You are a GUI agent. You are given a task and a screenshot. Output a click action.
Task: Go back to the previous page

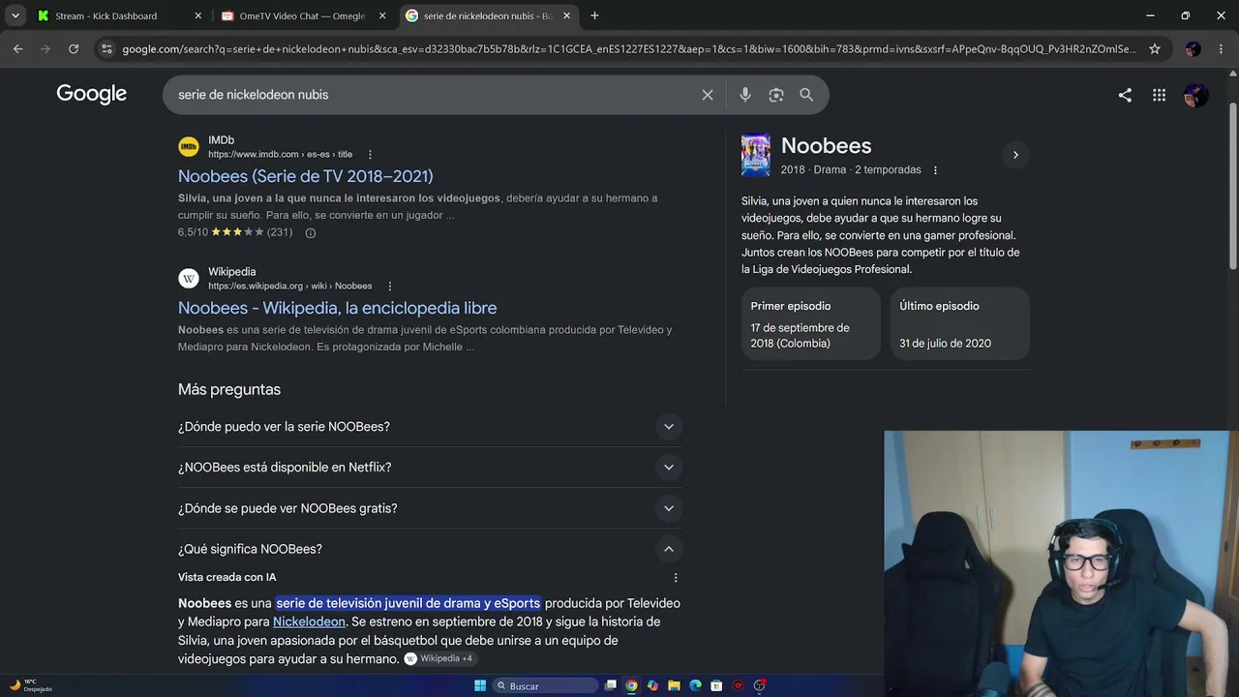[x=17, y=48]
